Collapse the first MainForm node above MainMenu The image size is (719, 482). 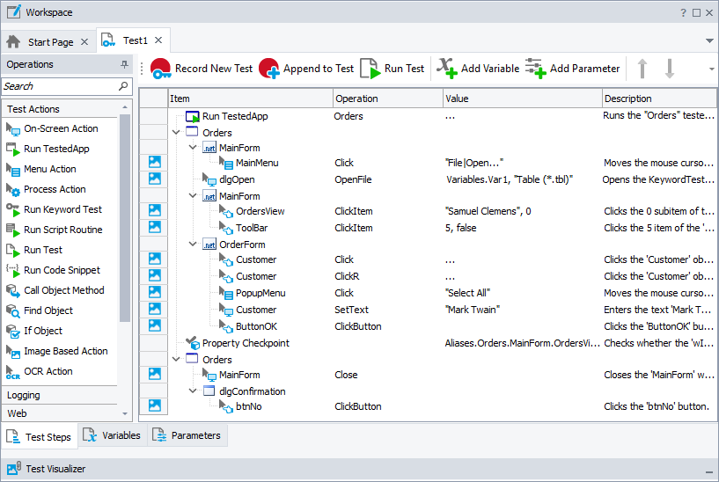coord(193,148)
